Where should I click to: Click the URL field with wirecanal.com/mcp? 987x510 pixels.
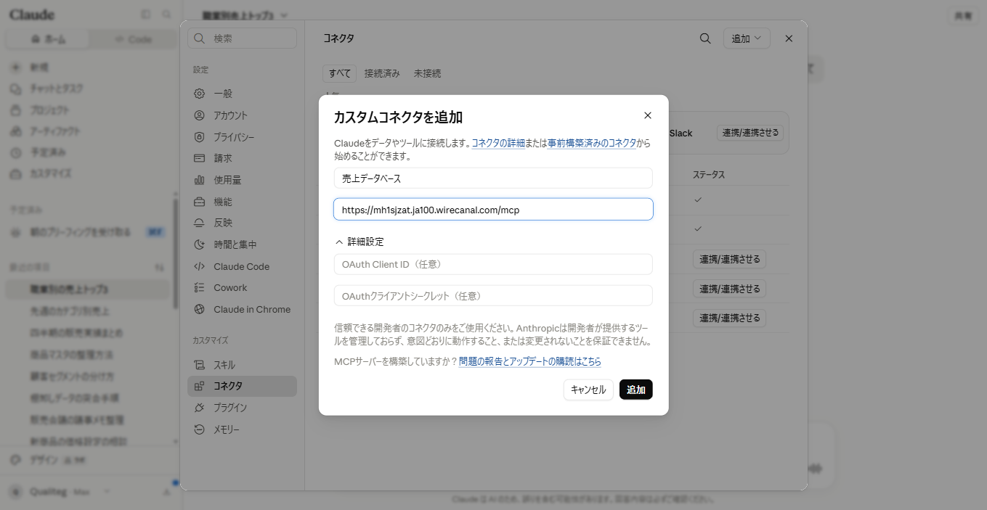coord(493,210)
